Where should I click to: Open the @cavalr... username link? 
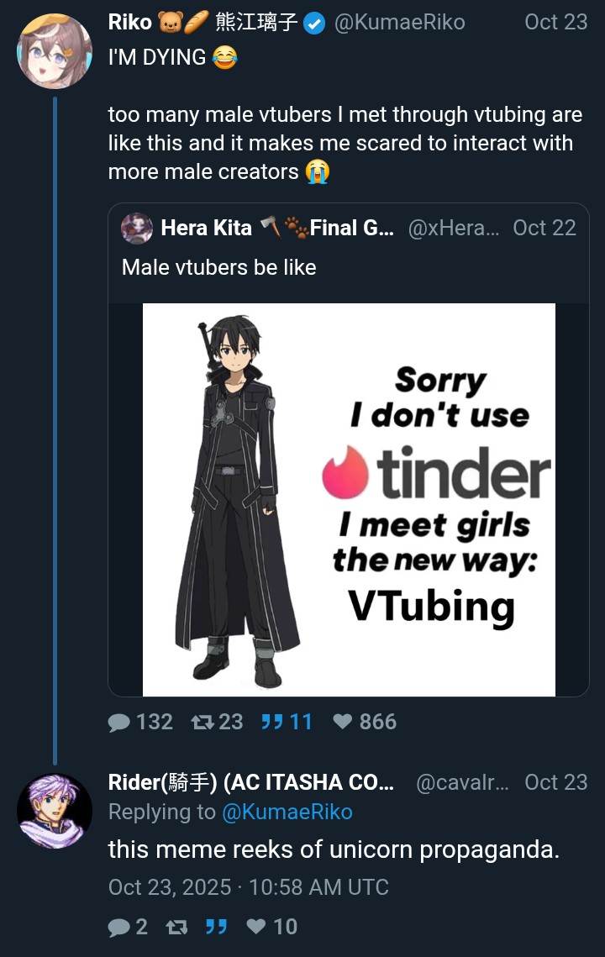462,782
